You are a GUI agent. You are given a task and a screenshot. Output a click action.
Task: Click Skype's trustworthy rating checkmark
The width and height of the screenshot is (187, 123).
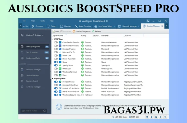click(82, 62)
